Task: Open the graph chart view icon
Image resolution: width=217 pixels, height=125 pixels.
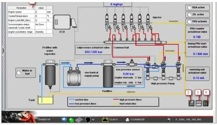Action: pyautogui.click(x=205, y=103)
